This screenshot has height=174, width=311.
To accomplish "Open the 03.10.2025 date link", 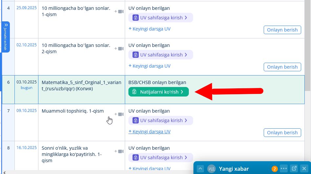I will [x=26, y=82].
